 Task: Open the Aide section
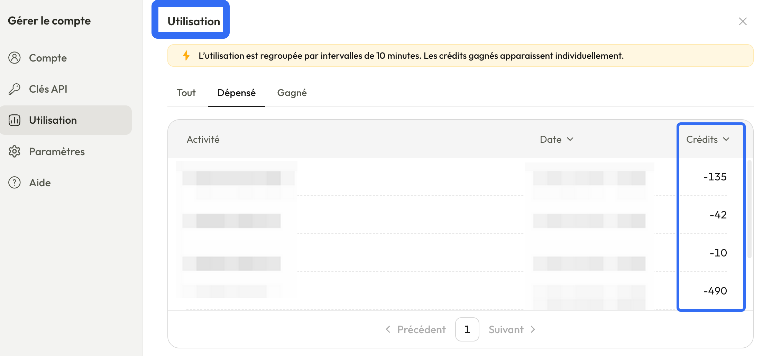tap(66, 182)
